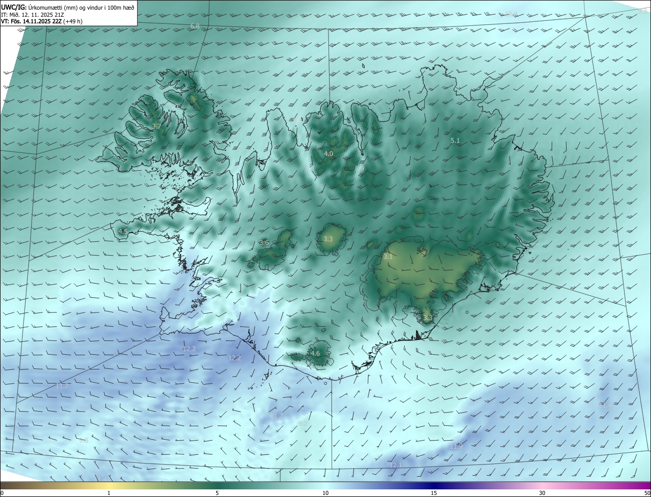Click the 10.4 value label on the map
This screenshot has width=651, height=497.
511,14
